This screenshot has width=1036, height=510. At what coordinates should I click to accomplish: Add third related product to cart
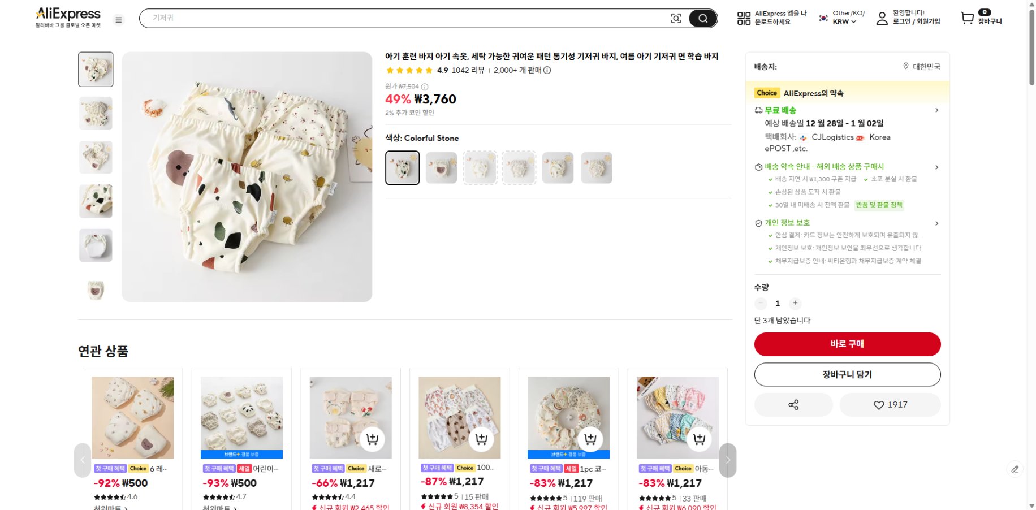click(x=372, y=439)
